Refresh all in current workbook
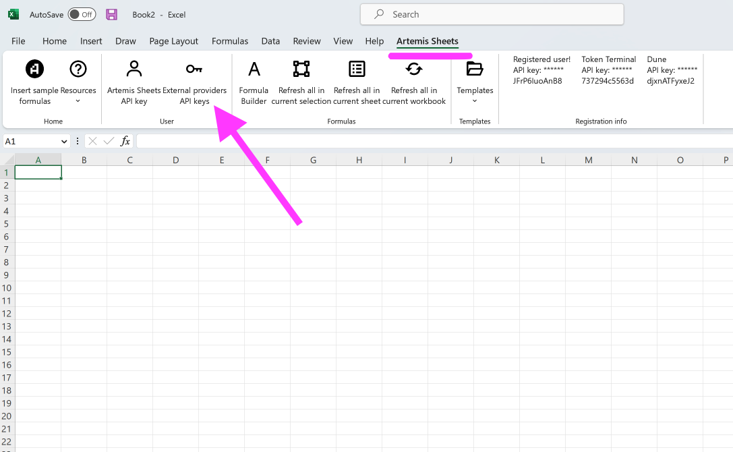Image resolution: width=733 pixels, height=452 pixels. (x=414, y=82)
